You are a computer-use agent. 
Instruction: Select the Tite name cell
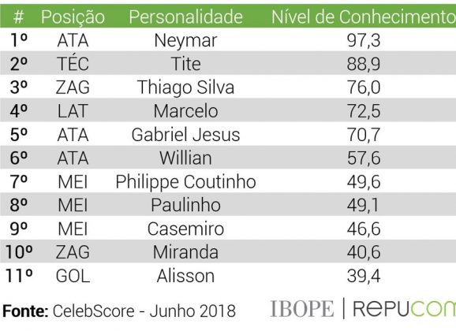click(185, 64)
